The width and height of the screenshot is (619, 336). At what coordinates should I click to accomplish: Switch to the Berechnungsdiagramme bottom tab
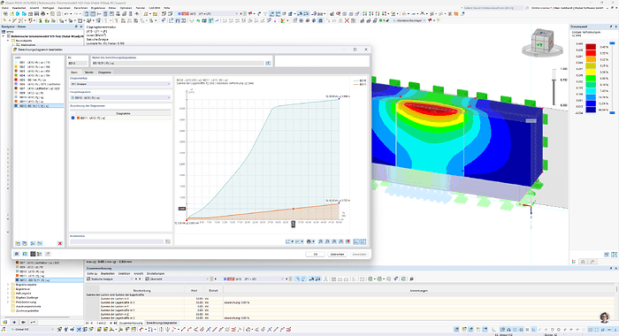coord(162,323)
